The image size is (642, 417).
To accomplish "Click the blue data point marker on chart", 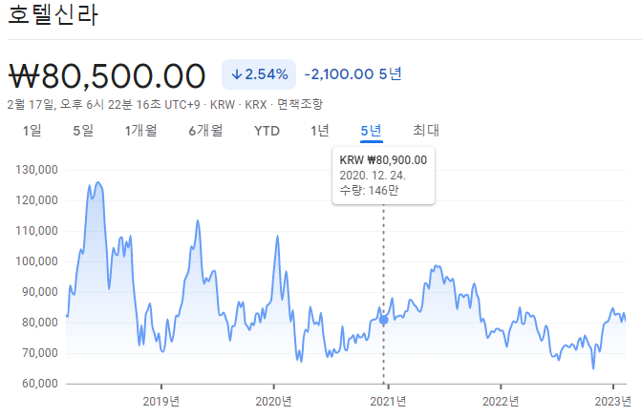I will click(384, 320).
